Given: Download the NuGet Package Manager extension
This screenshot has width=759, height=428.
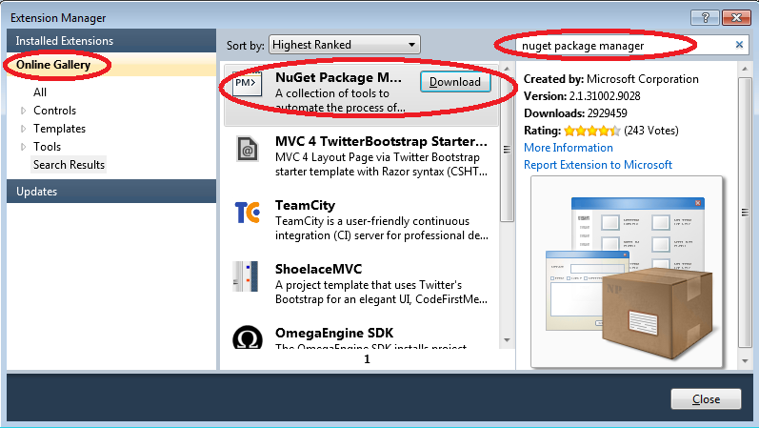Looking at the screenshot, I should click(x=455, y=82).
